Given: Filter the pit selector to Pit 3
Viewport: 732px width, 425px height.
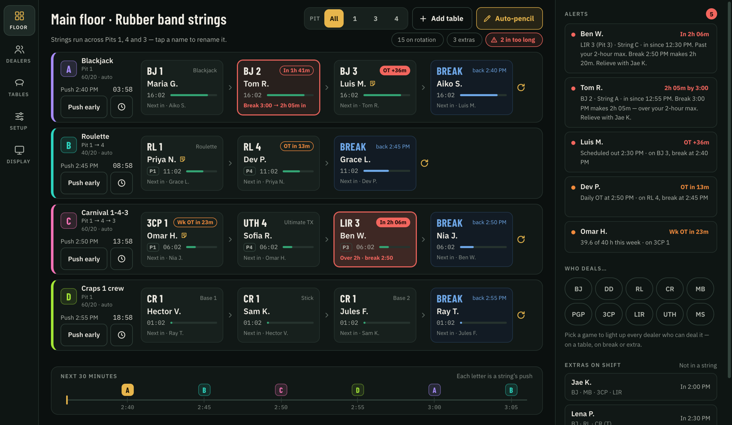Looking at the screenshot, I should (x=375, y=18).
